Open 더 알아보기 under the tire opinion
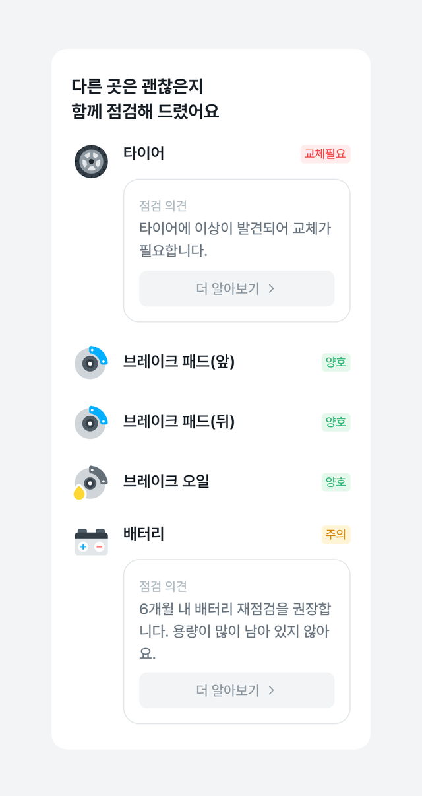This screenshot has height=796, width=422. point(237,288)
